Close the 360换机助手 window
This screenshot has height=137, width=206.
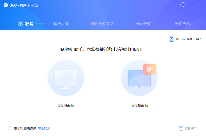pos(199,5)
